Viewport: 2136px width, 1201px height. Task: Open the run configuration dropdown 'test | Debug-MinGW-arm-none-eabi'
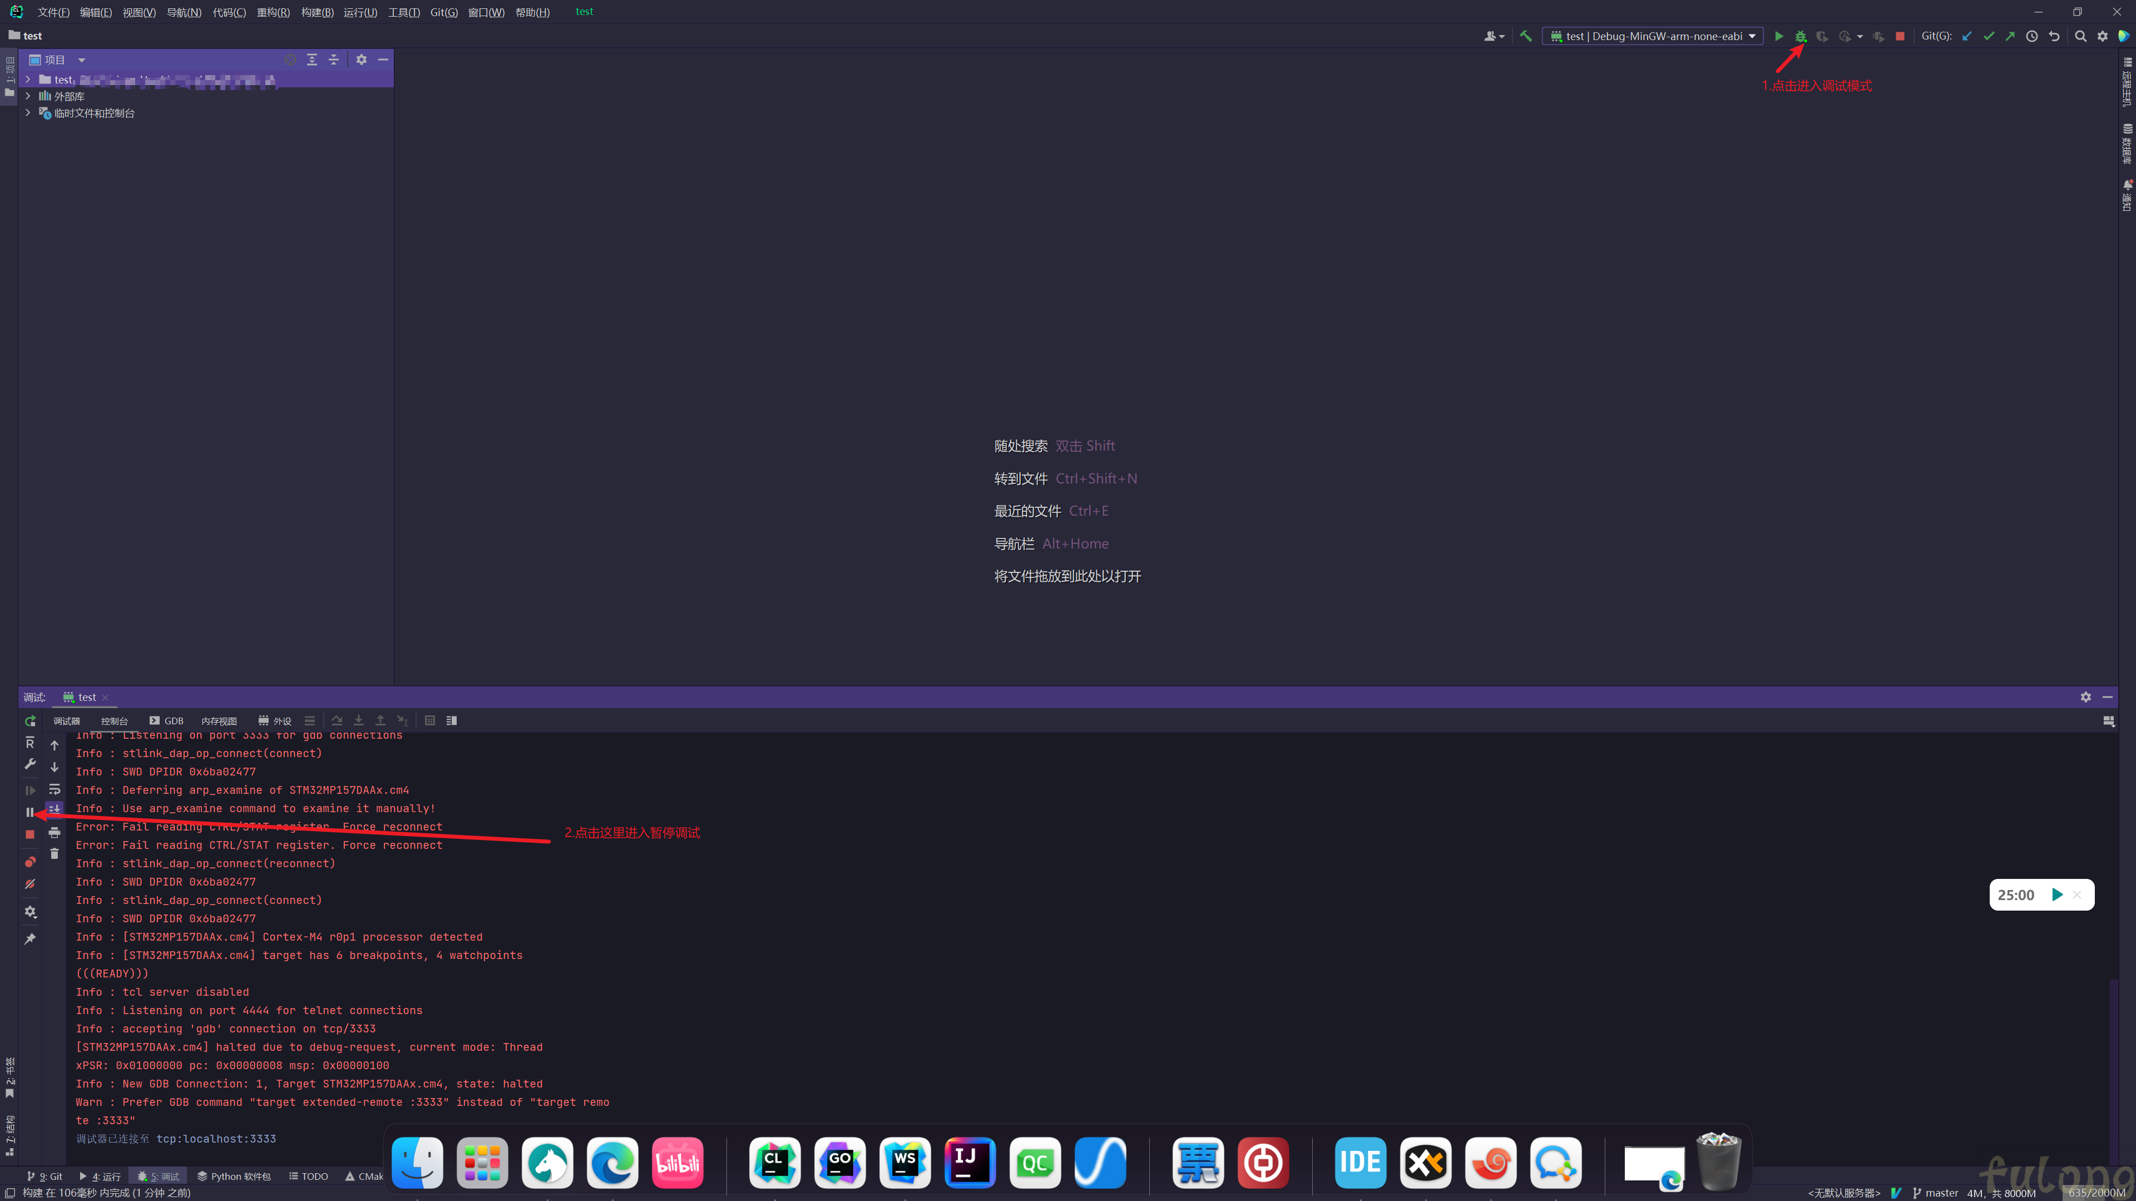(x=1652, y=37)
